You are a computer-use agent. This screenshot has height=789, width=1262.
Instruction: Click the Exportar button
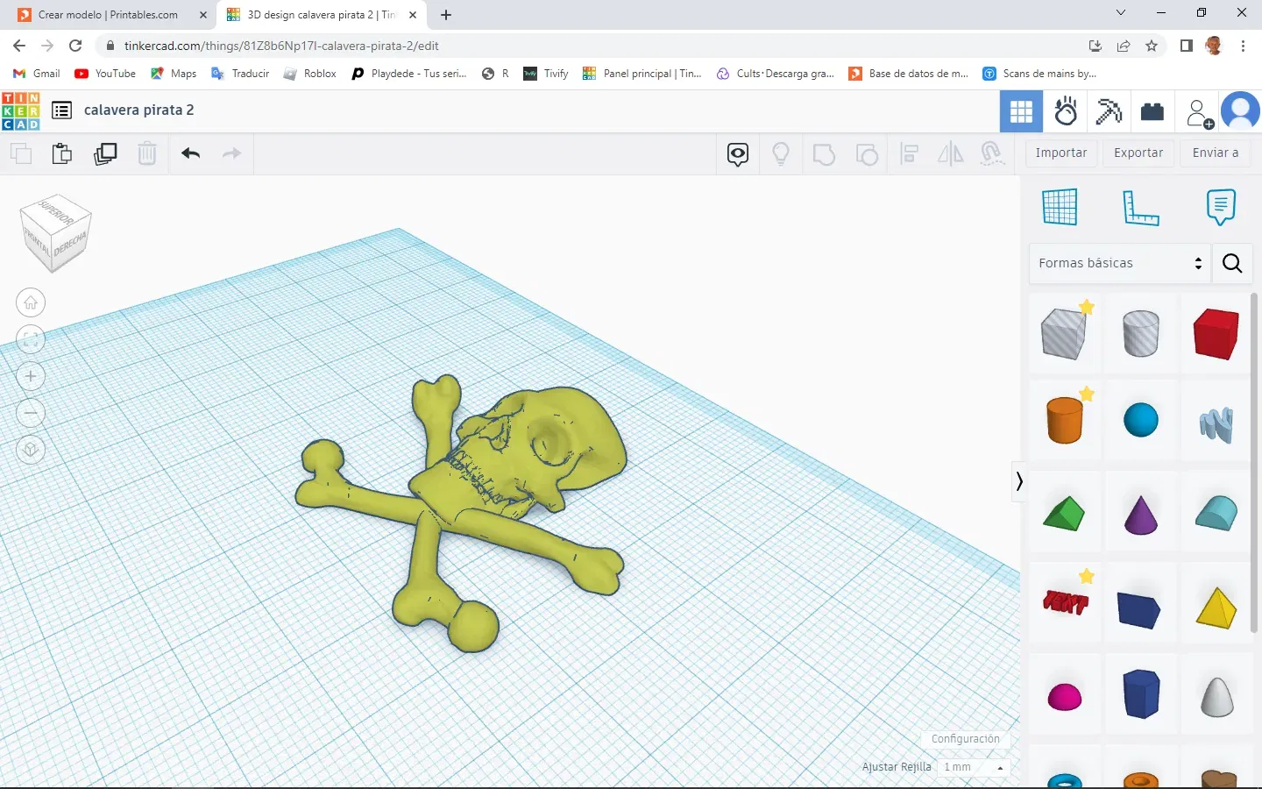coord(1138,153)
